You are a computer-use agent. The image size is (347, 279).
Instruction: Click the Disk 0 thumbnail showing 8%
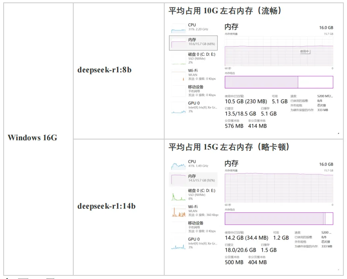click(178, 195)
